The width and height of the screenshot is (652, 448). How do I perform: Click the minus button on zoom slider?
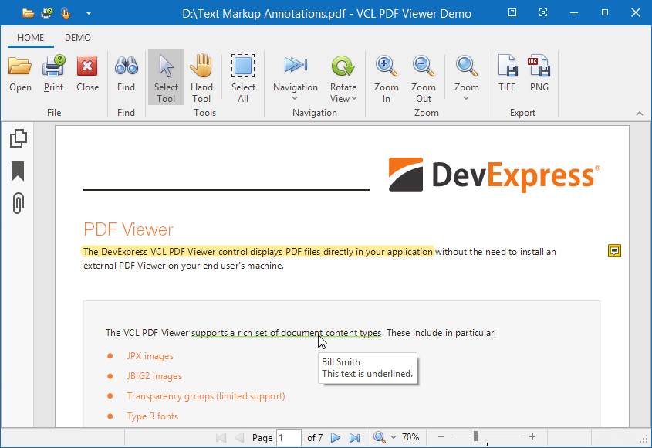(x=441, y=436)
